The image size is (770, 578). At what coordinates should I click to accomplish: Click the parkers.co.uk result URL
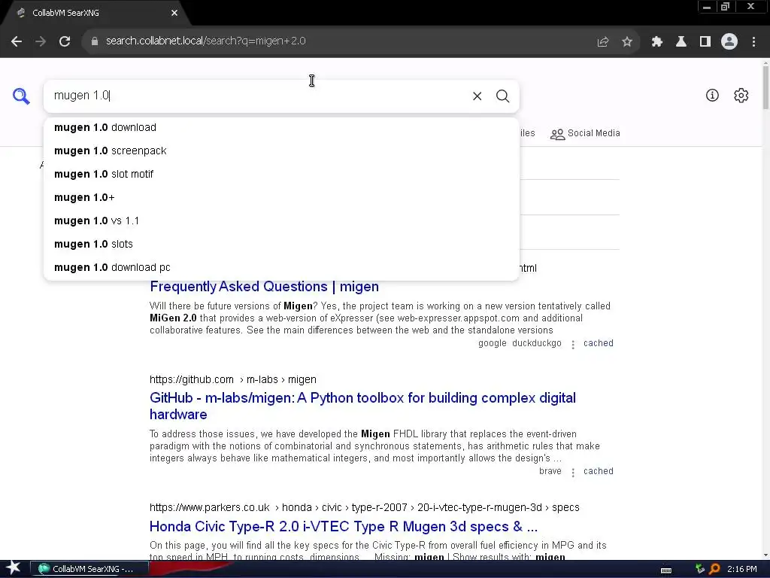(x=365, y=507)
